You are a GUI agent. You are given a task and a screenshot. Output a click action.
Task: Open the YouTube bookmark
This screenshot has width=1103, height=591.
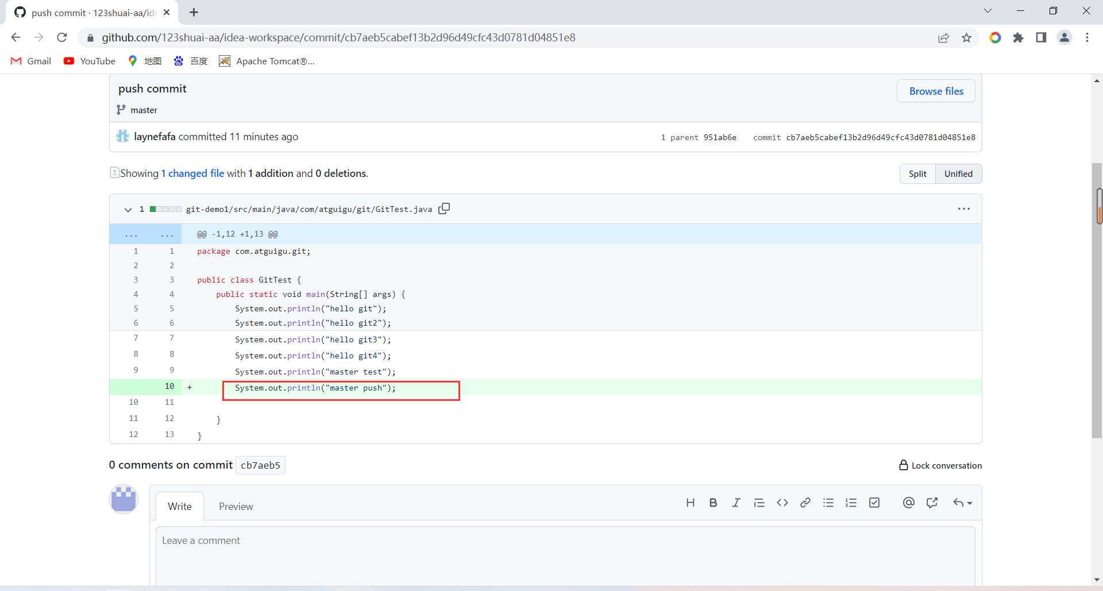(90, 61)
